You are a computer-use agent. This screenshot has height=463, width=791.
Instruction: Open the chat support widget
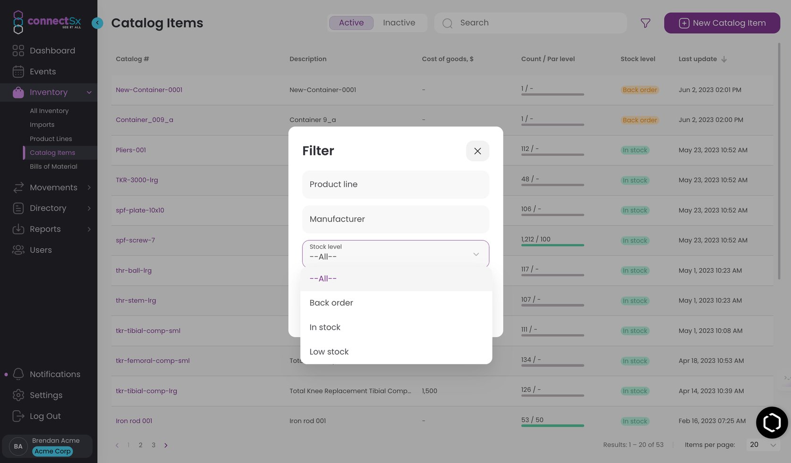coord(772,422)
